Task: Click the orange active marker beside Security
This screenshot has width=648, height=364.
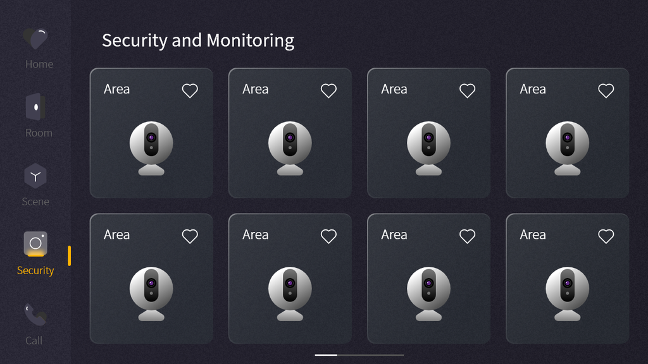Action: [x=69, y=256]
